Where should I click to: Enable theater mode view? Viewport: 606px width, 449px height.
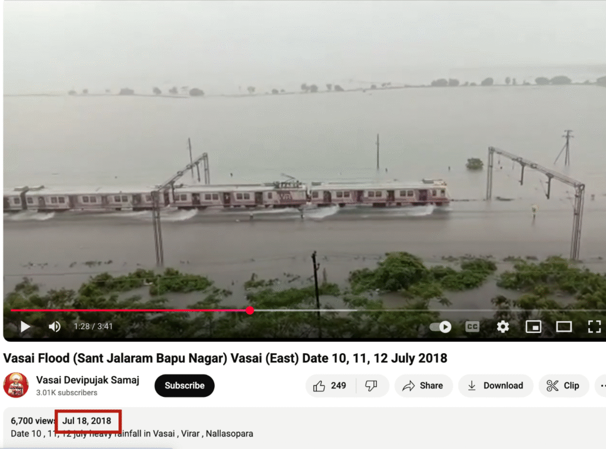[x=564, y=327]
